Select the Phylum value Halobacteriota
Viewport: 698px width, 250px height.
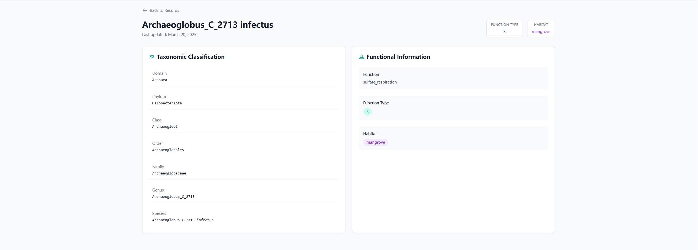167,103
